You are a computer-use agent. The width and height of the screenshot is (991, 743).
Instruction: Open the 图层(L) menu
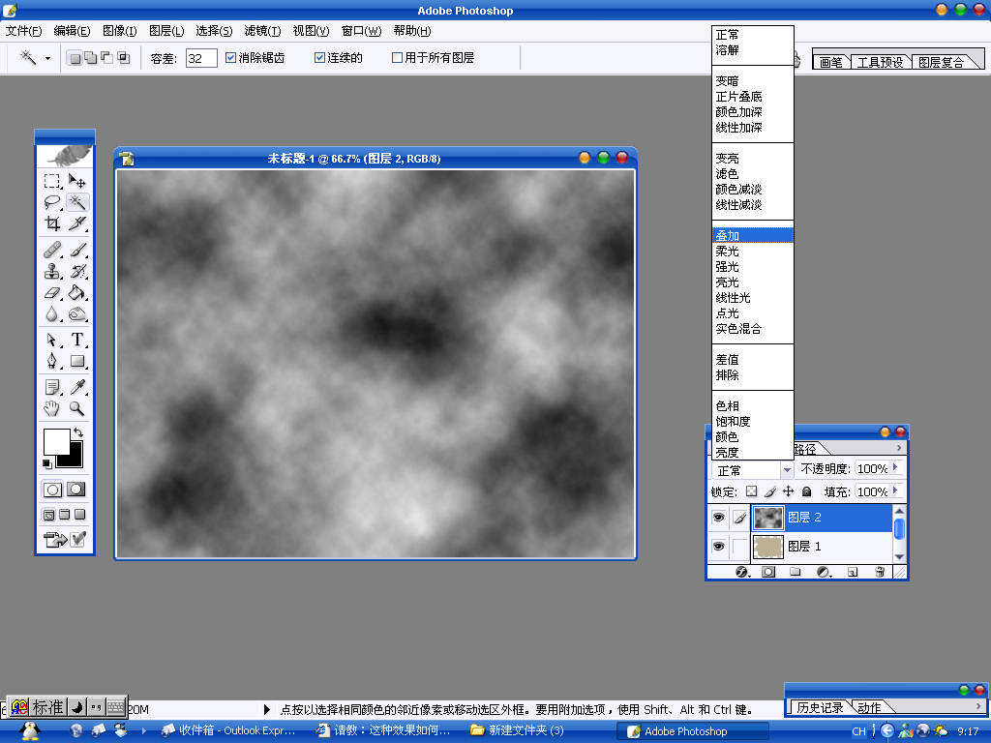(x=166, y=31)
